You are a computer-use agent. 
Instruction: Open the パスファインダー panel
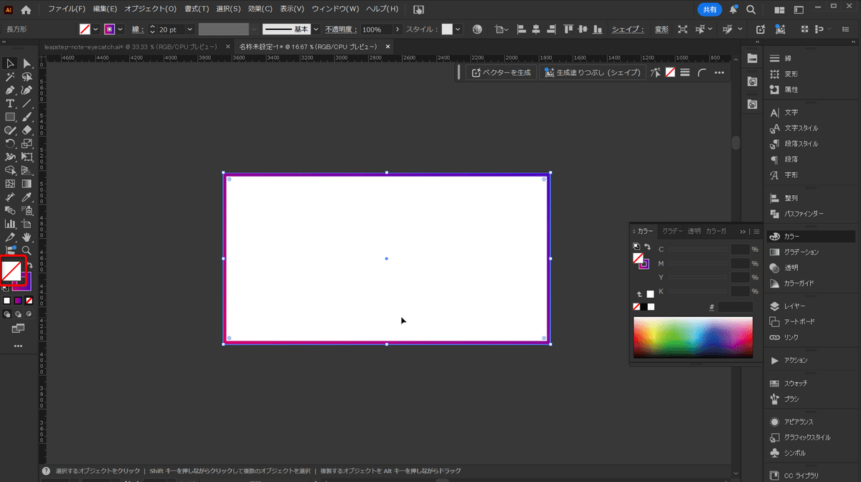(804, 214)
